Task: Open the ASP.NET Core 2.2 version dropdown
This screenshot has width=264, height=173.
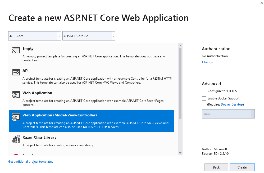Action: pyautogui.click(x=113, y=36)
